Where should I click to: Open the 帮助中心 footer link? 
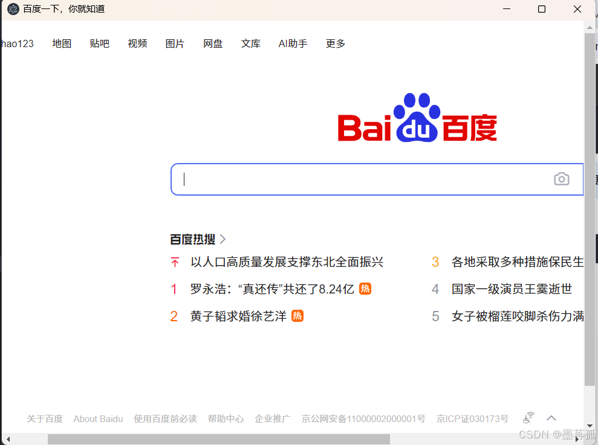[x=226, y=418]
